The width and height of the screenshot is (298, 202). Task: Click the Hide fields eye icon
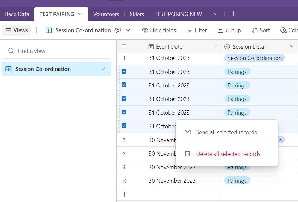pos(145,30)
